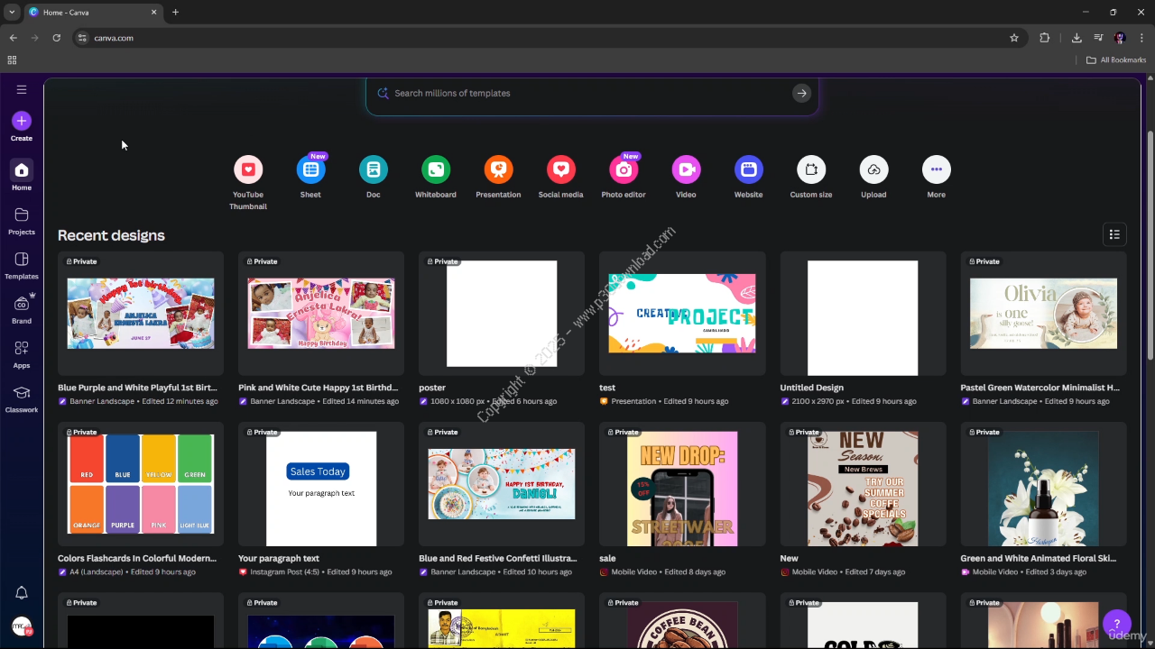This screenshot has width=1155, height=649.
Task: Open Green and White Animated Floral design
Action: (1043, 484)
